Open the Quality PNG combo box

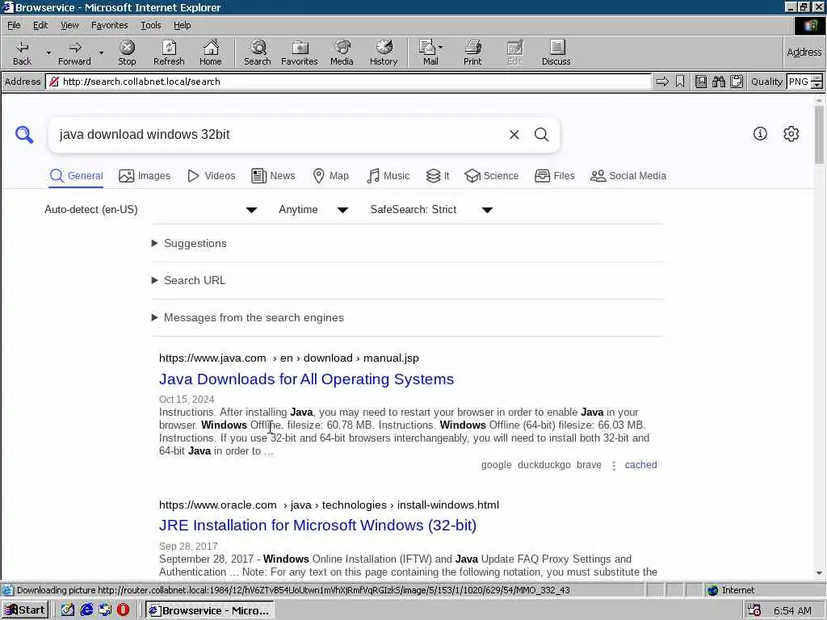point(804,82)
